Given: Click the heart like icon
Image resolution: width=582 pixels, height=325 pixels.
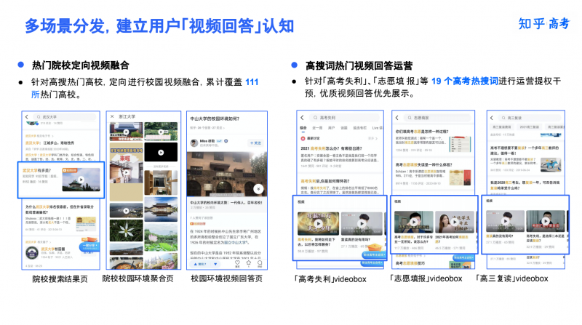Looking at the screenshot, I should 237,263.
